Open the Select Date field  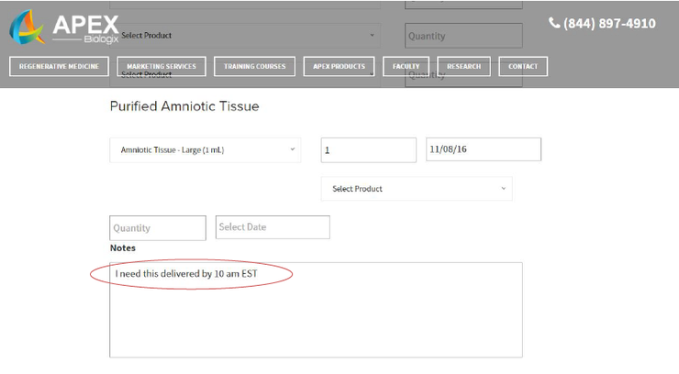tap(273, 227)
